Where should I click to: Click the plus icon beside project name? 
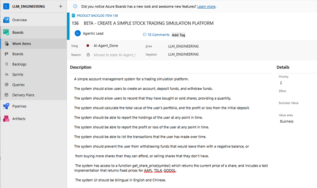[61, 7]
